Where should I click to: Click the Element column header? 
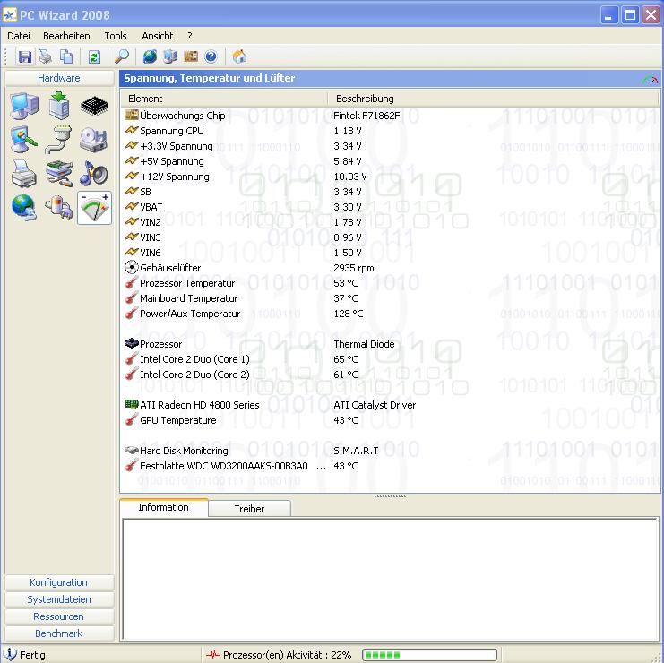coord(224,99)
